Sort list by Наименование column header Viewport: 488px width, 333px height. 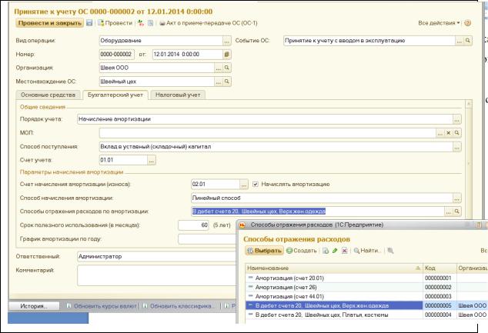(334, 268)
